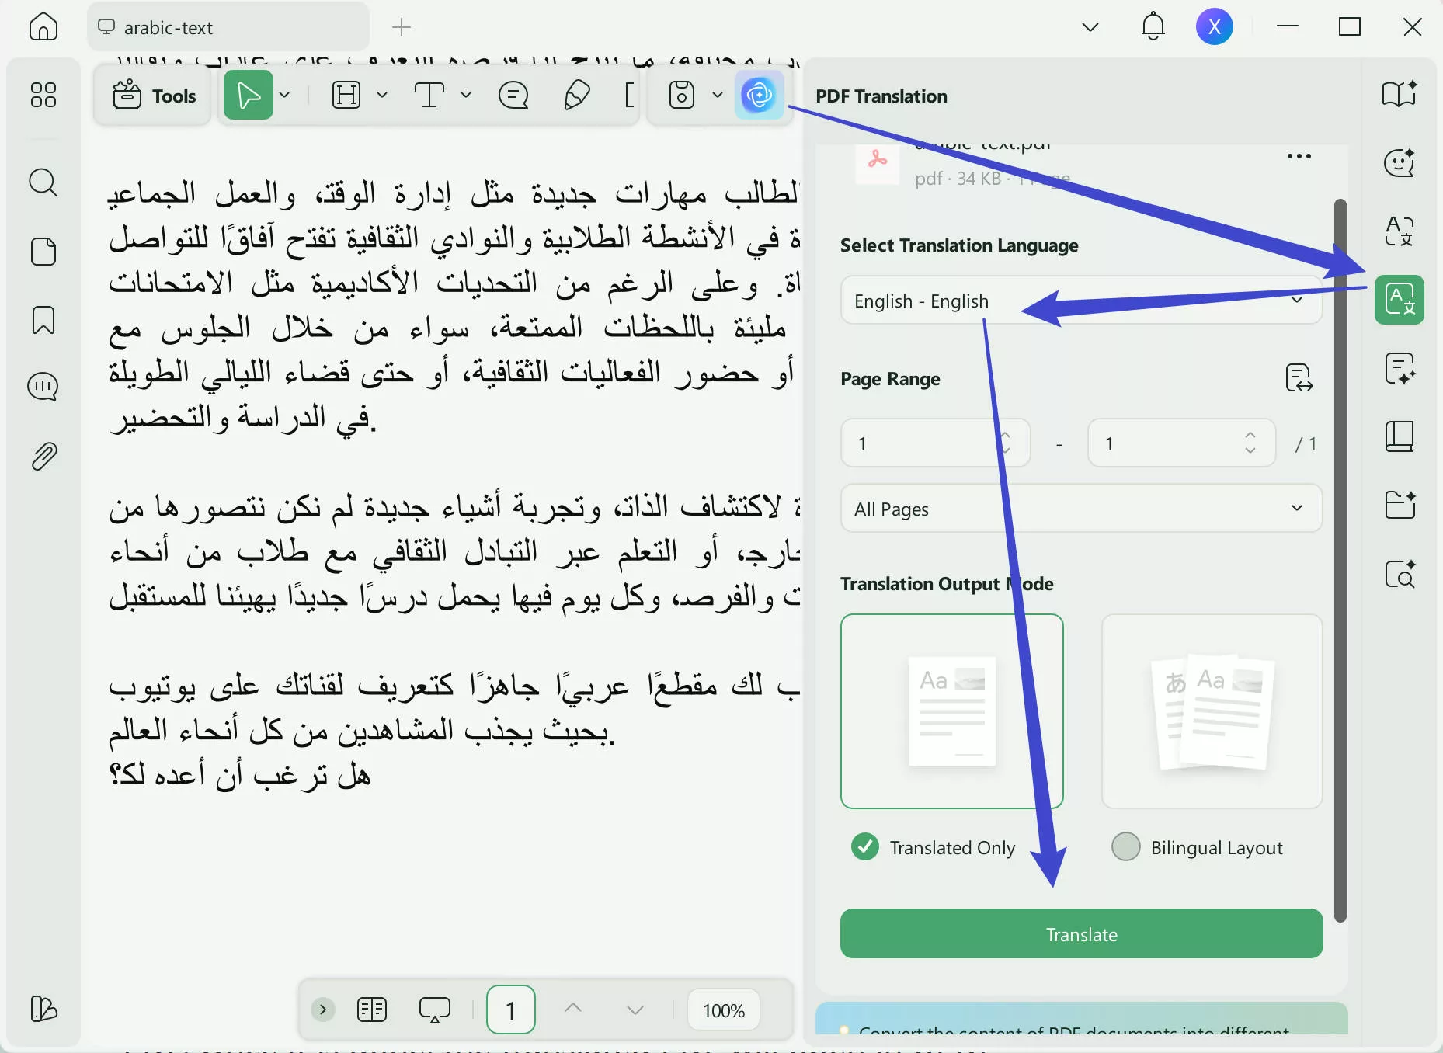This screenshot has height=1053, width=1443.
Task: Select the Bilingual Layout output mode
Action: [x=1125, y=847]
